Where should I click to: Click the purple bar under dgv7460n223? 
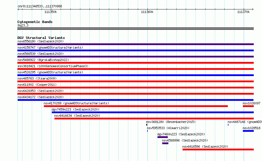pyautogui.click(x=162, y=137)
